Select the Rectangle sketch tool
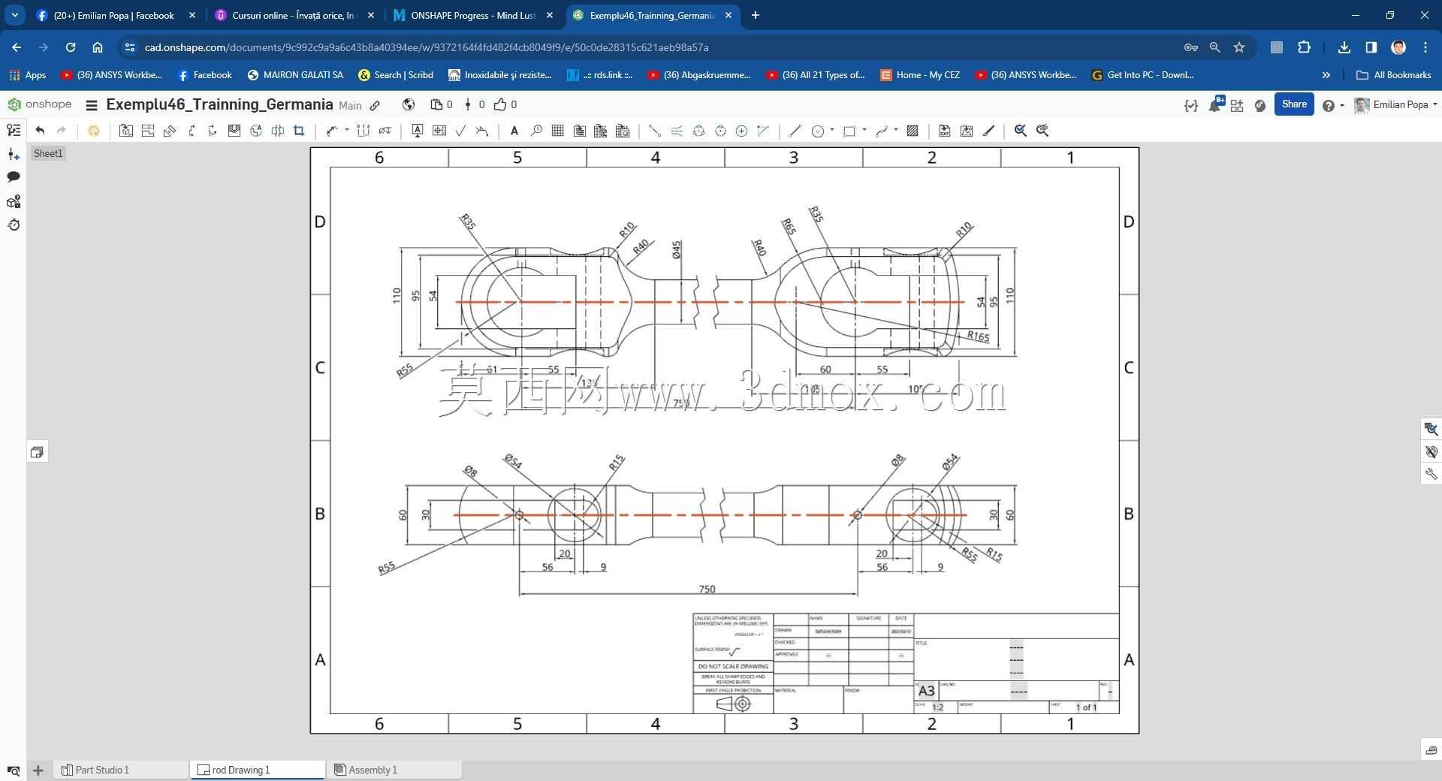Screen dimensions: 1442x781 pyautogui.click(x=849, y=131)
